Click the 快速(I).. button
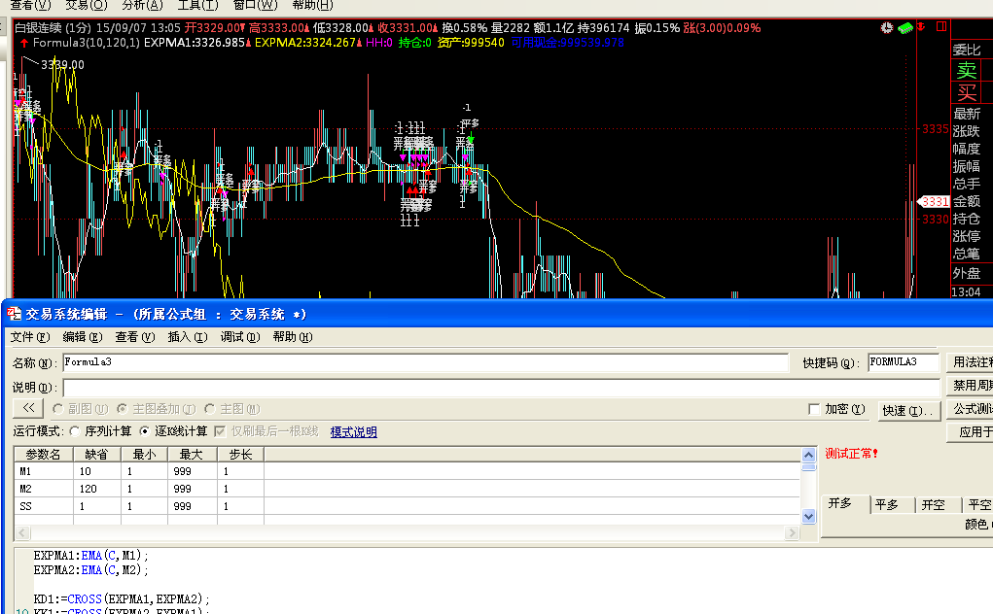Viewport: 993px width, 614px height. [908, 410]
